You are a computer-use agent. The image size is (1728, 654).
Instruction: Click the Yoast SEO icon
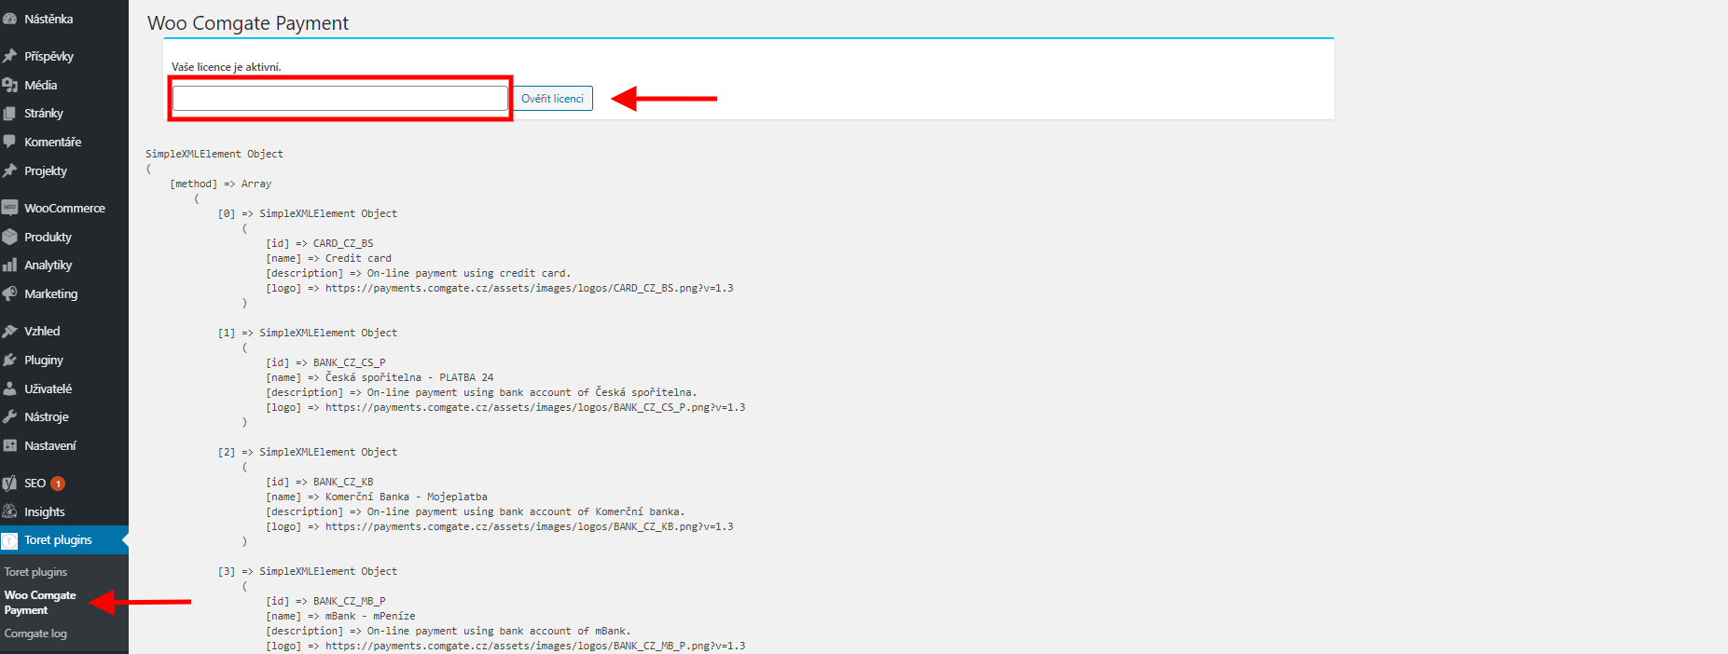(x=9, y=484)
